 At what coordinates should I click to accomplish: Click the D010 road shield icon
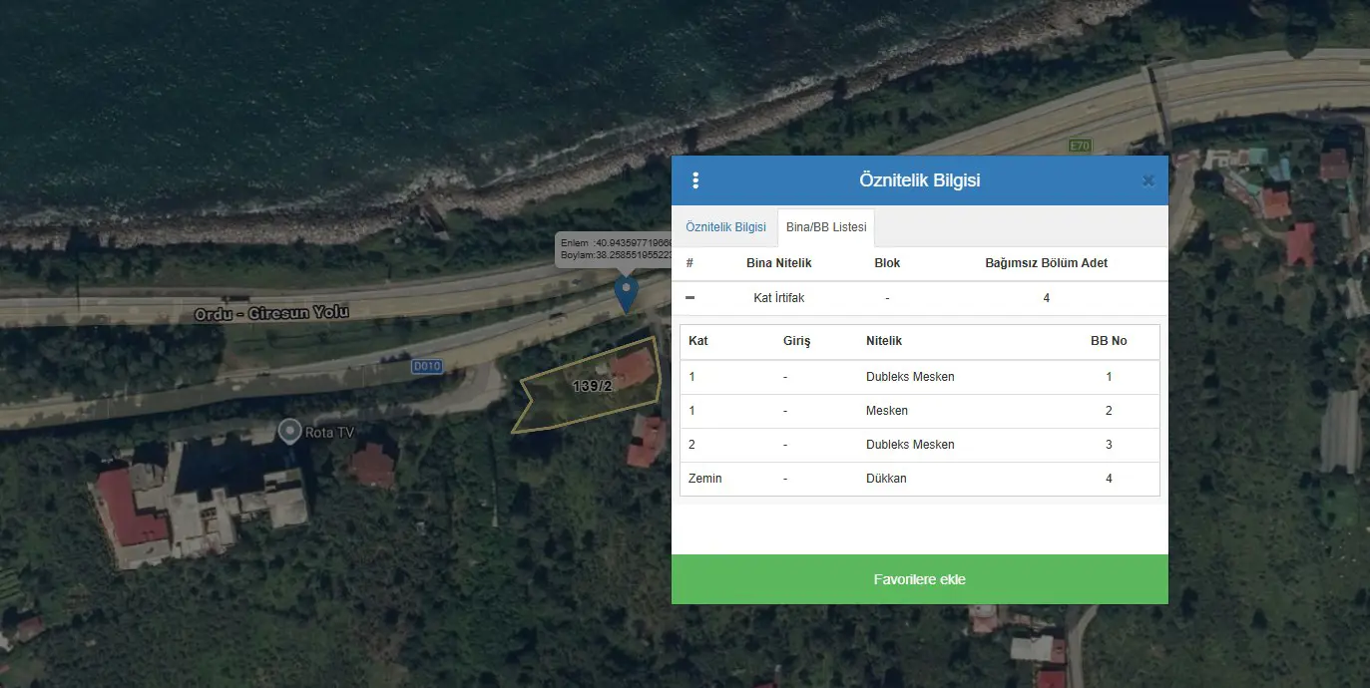[x=426, y=367]
